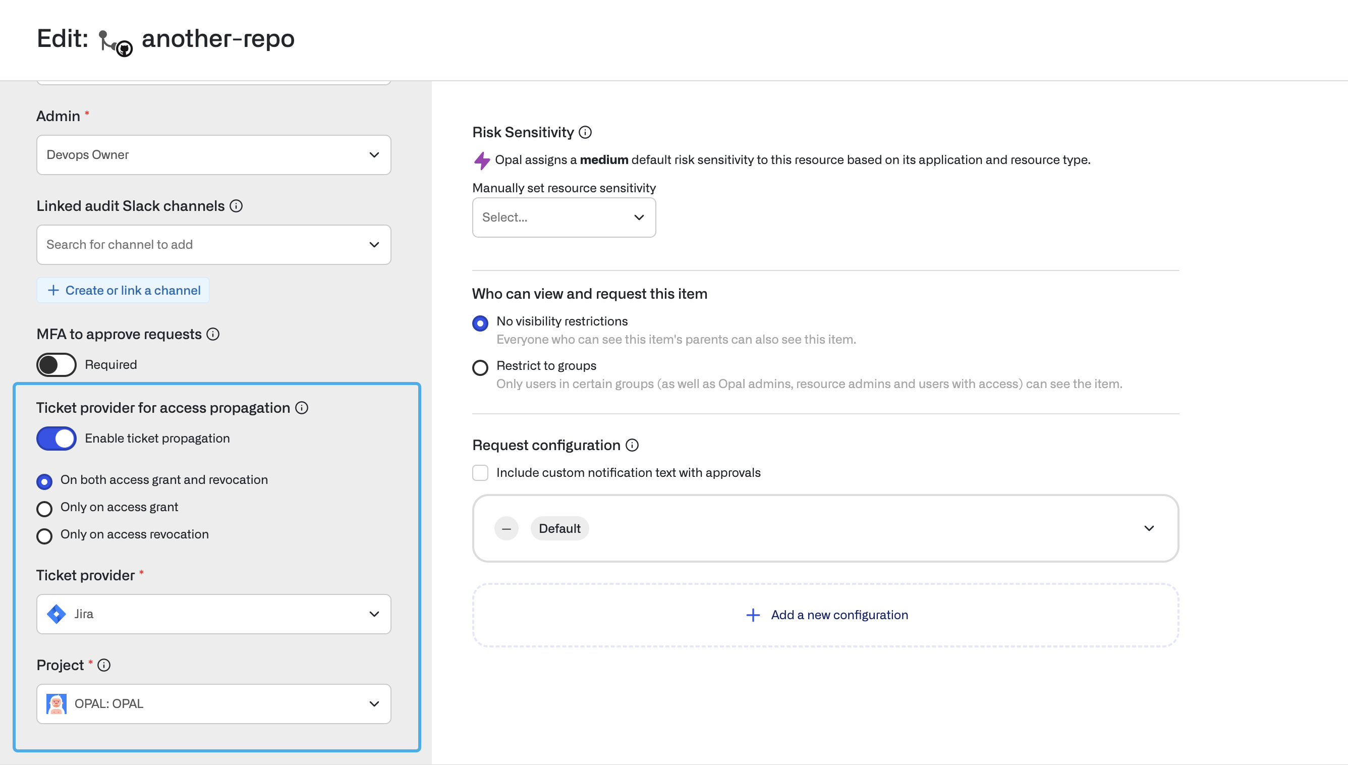The image size is (1348, 765).
Task: Click info icon beside Request configuration
Action: point(632,445)
